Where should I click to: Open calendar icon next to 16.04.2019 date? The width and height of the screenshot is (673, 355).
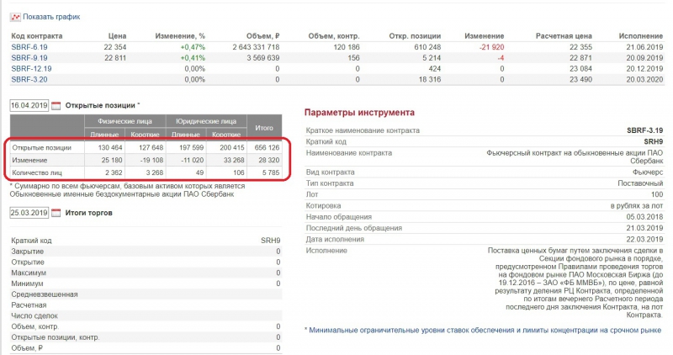tap(56, 106)
